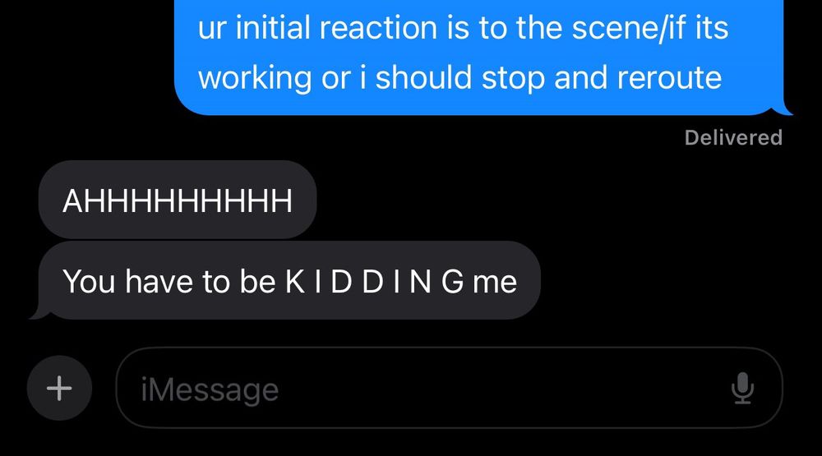
Task: Click the word 'reroute' in the sent message
Action: click(669, 78)
